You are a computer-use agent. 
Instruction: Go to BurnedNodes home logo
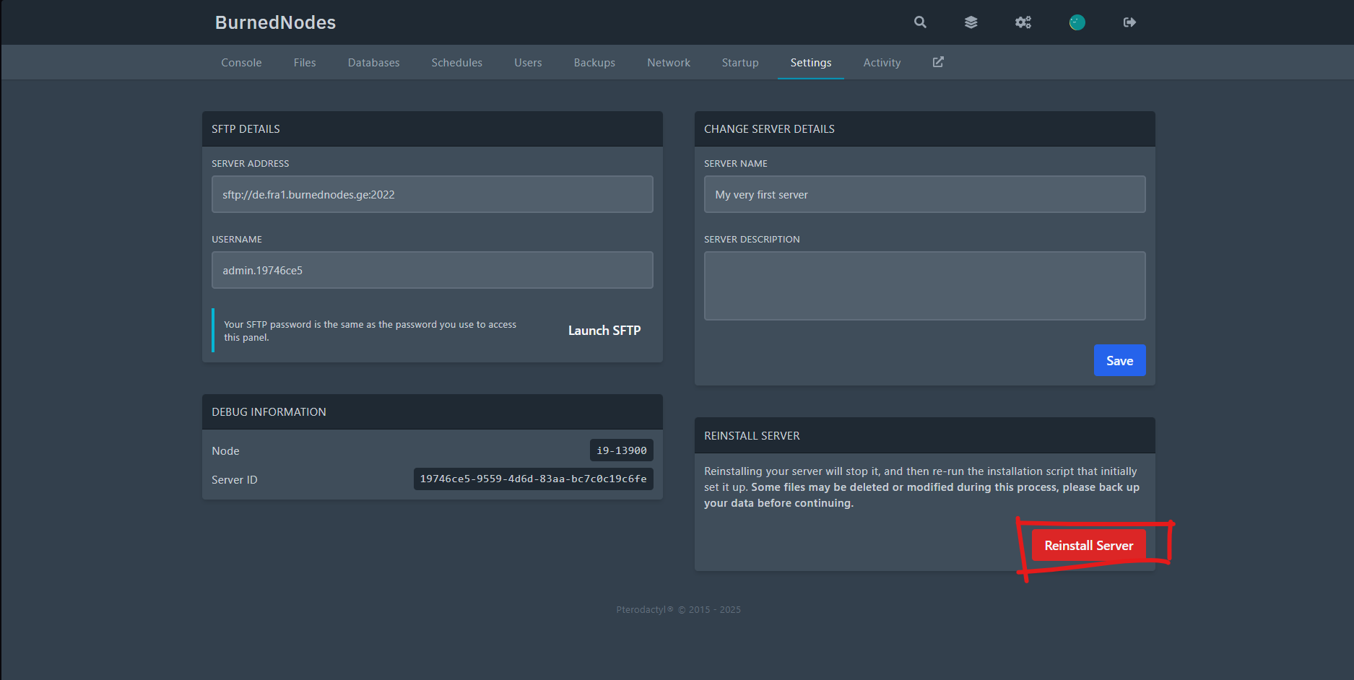coord(275,22)
